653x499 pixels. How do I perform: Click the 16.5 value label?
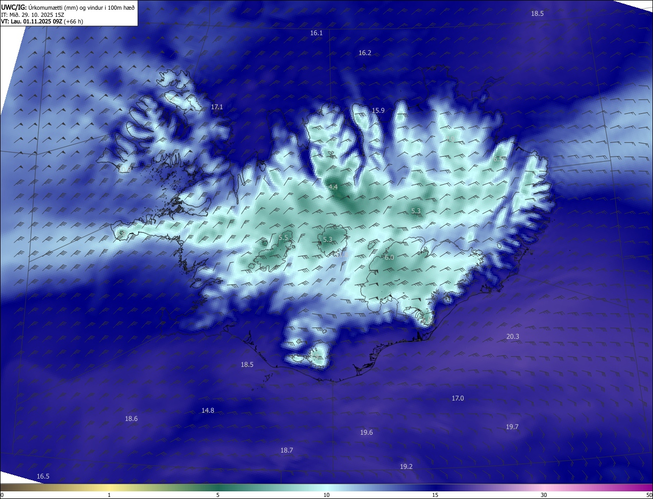pyautogui.click(x=43, y=476)
